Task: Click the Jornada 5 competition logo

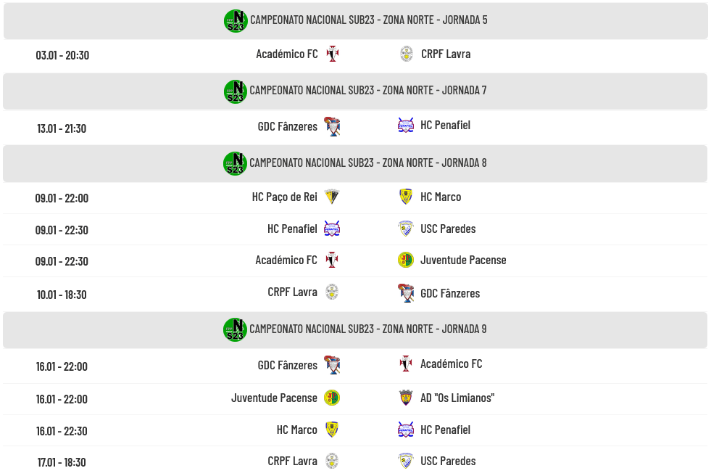Action: coord(236,20)
